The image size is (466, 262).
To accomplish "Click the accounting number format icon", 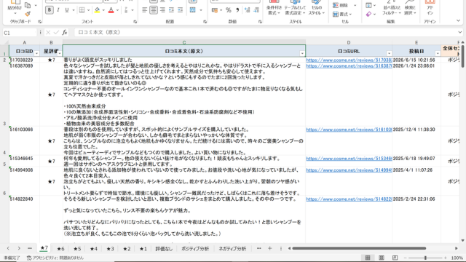I will click(215, 10).
